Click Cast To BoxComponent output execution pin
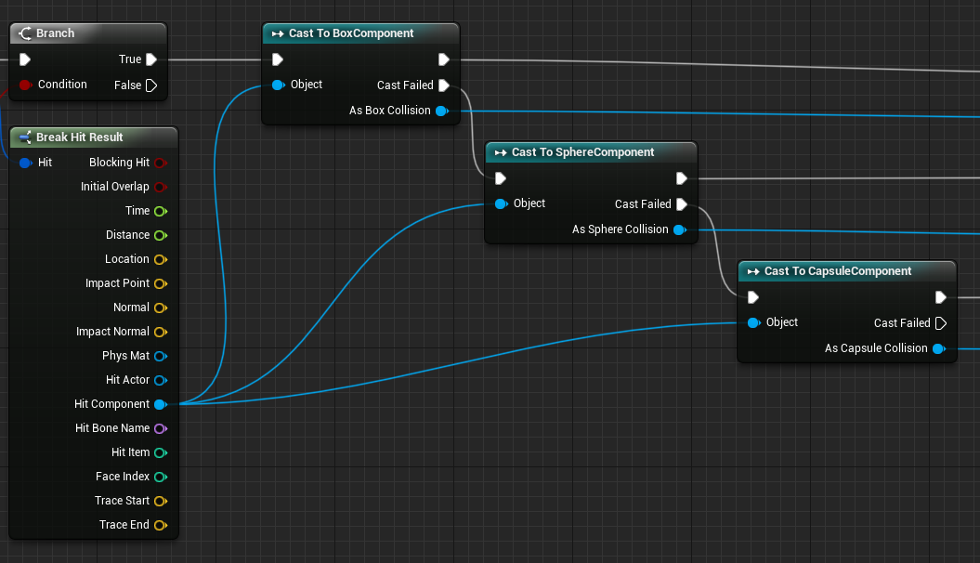This screenshot has width=980, height=563. 444,59
